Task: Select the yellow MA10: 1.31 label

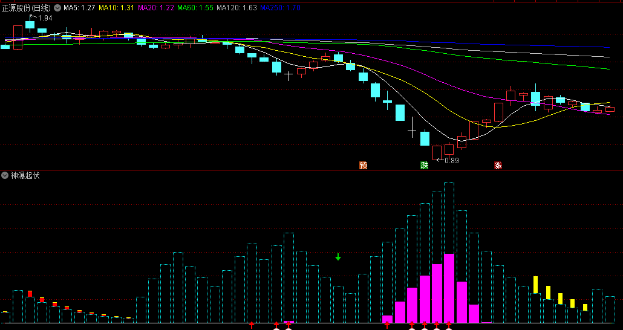Action: (x=116, y=7)
